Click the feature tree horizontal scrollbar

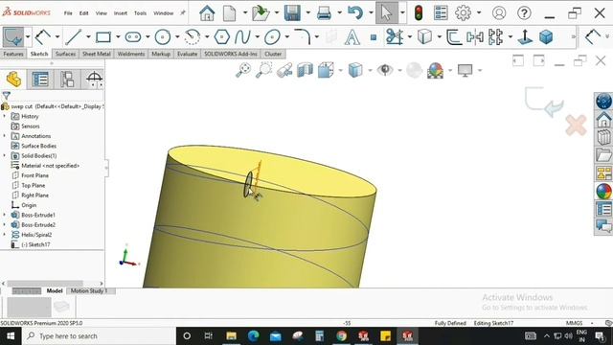coord(45,284)
